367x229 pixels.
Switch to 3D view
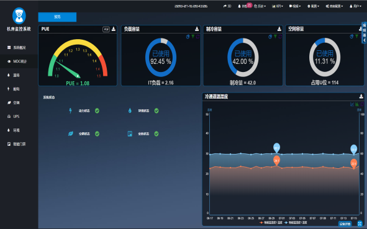click(227, 6)
